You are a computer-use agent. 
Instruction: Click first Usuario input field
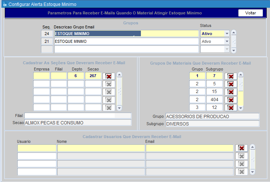pos(37,148)
